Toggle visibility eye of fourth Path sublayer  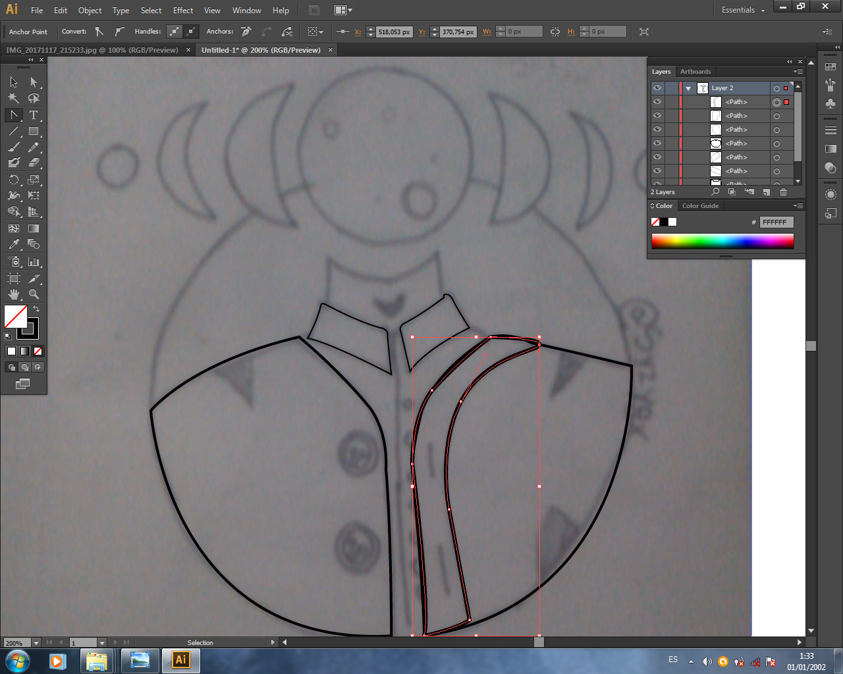657,143
